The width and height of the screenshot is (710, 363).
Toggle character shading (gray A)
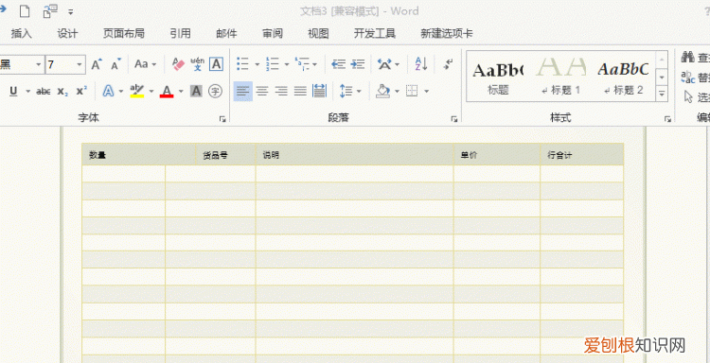coord(196,92)
